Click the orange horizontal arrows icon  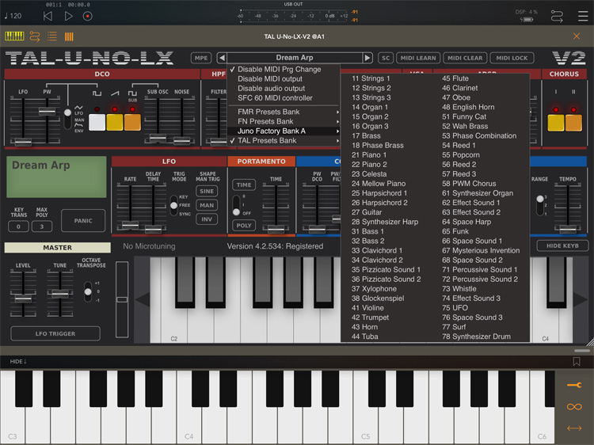click(x=574, y=428)
